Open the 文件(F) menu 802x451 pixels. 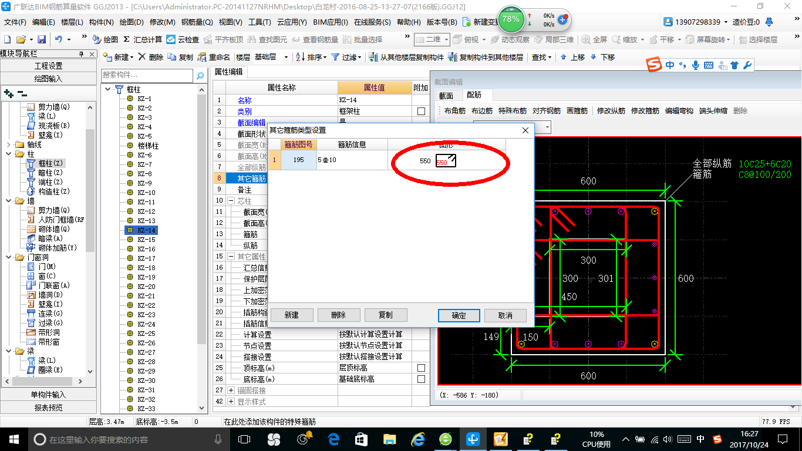tap(15, 22)
